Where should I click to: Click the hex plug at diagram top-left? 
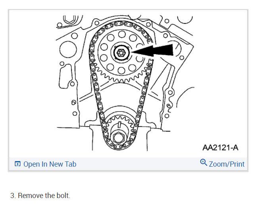[x=69, y=19]
